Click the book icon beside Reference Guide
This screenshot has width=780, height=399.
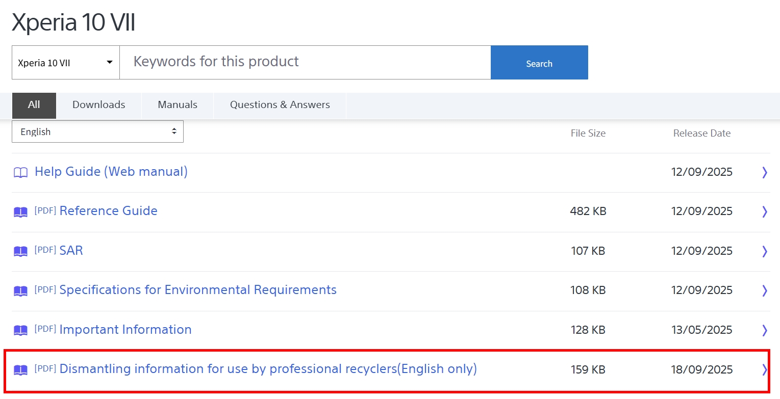click(20, 212)
